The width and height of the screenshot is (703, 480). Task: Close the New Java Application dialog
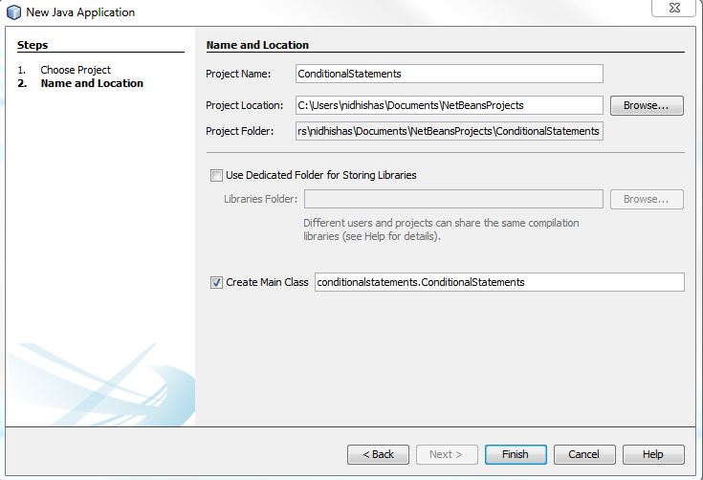[x=674, y=8]
